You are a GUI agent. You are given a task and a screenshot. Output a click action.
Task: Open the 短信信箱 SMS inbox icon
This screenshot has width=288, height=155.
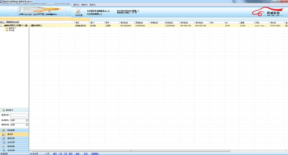click(4, 146)
